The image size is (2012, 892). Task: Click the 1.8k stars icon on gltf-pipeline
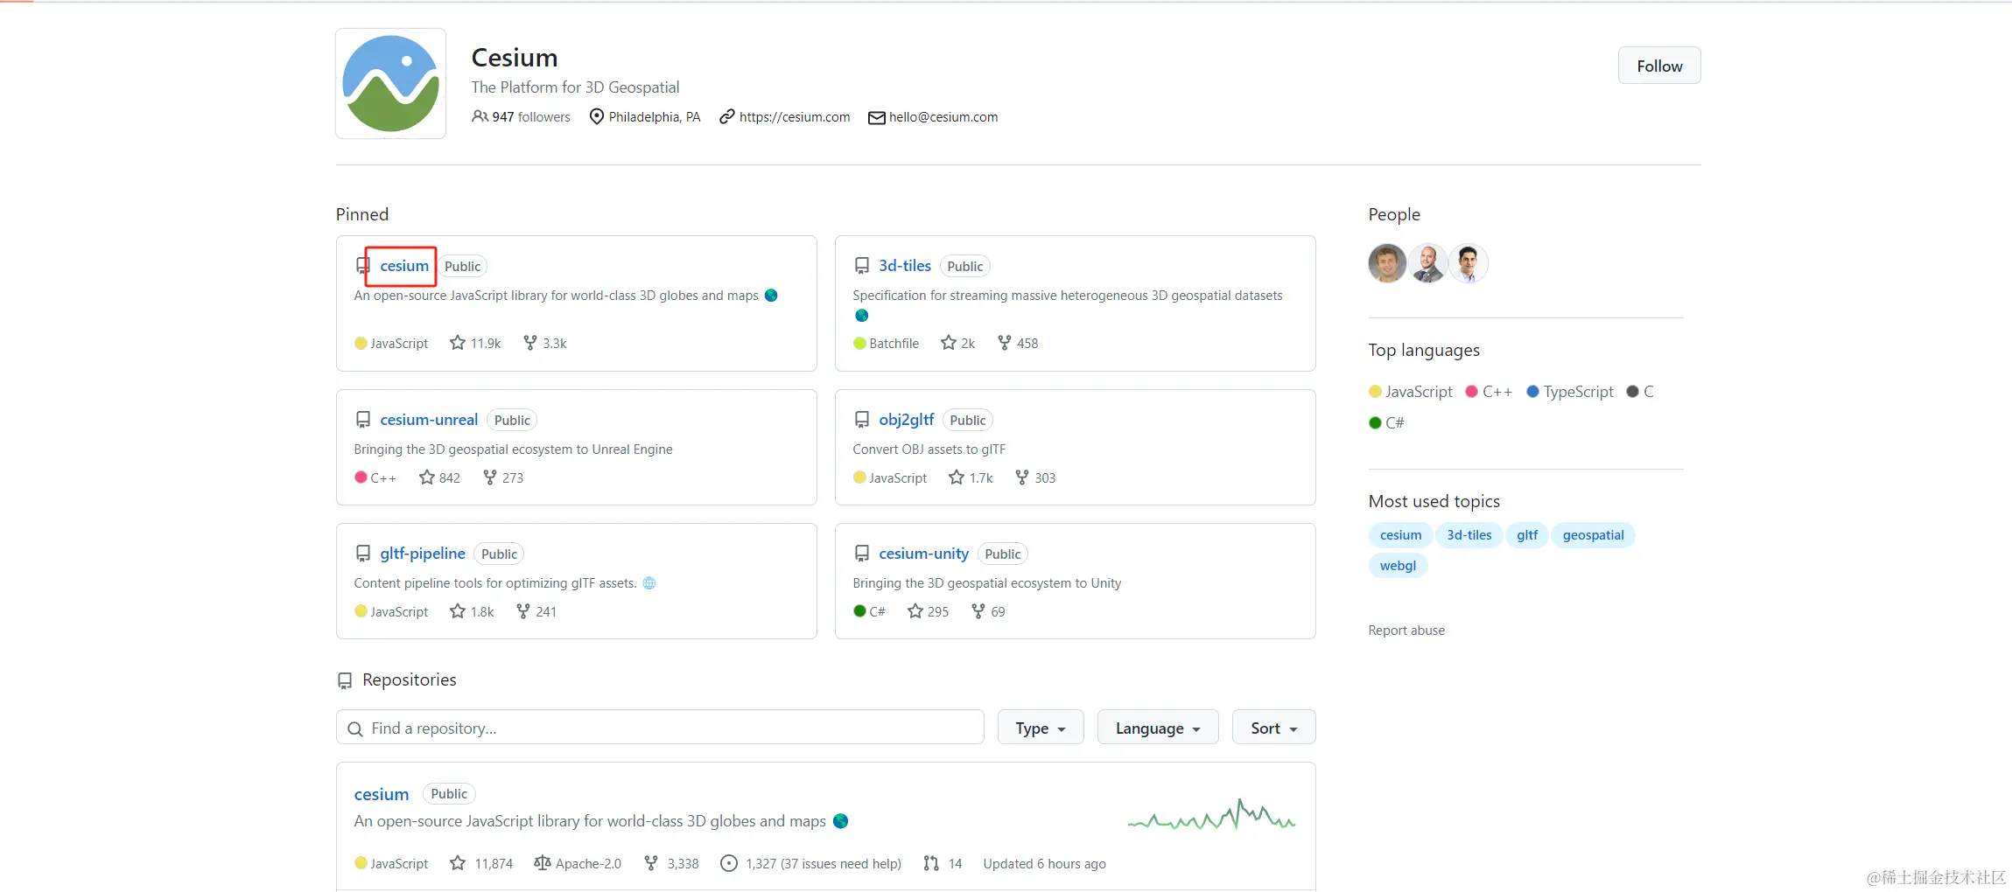click(457, 611)
